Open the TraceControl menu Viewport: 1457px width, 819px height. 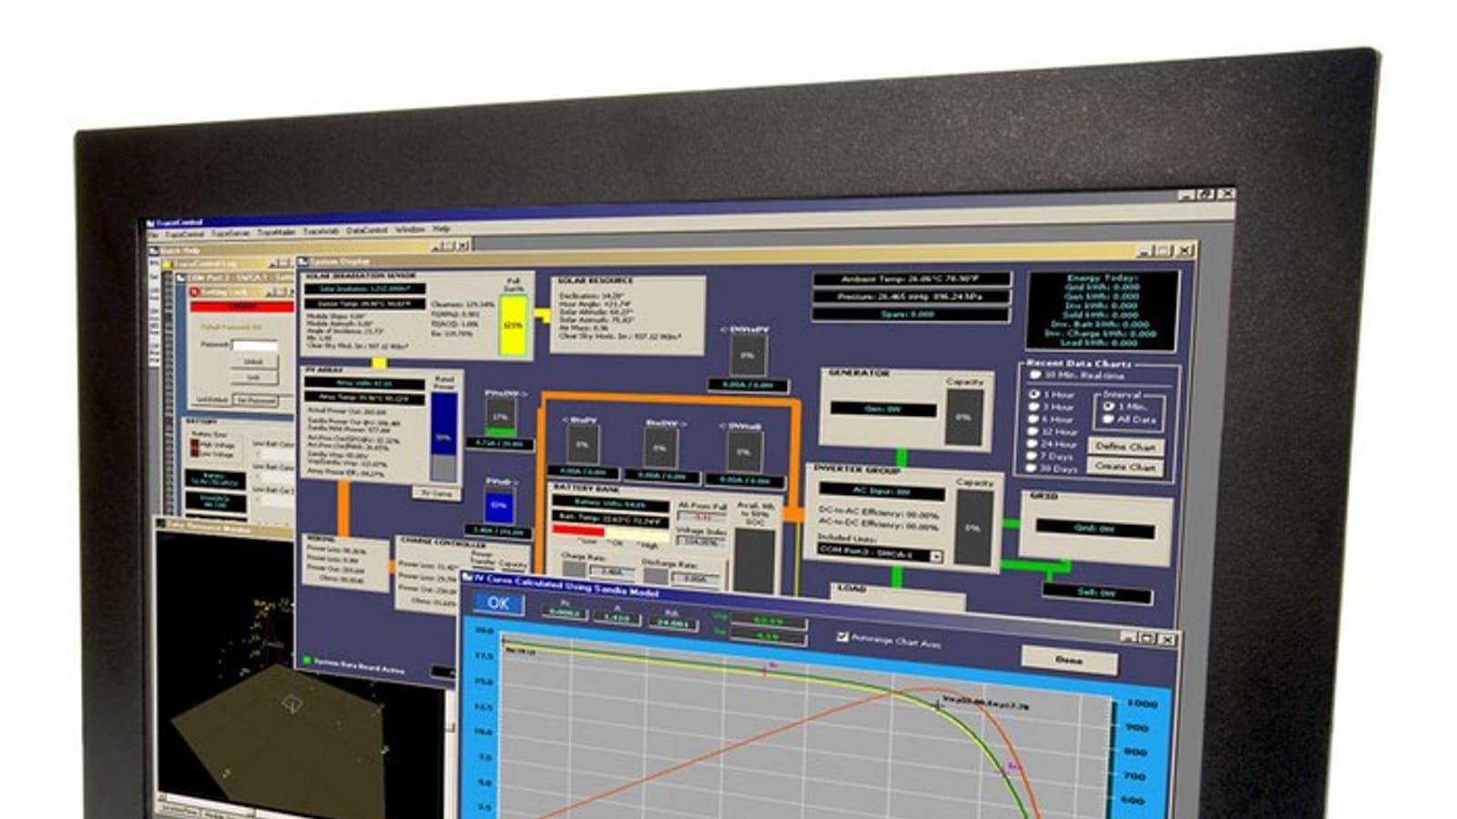[185, 235]
